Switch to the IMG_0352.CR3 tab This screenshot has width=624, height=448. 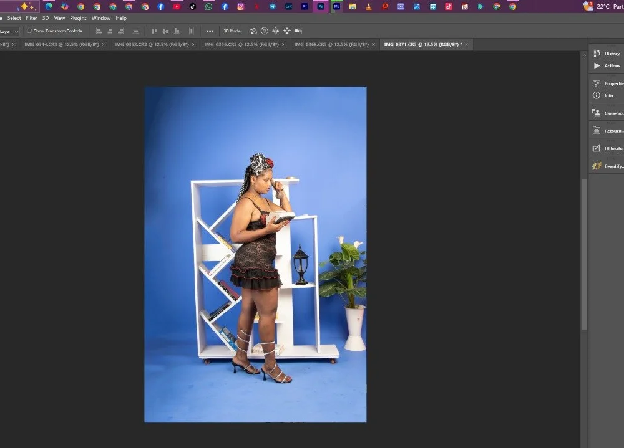point(152,44)
